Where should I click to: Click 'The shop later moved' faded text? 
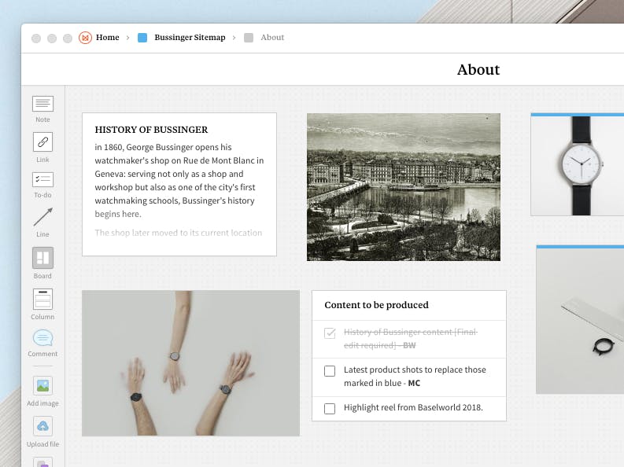179,233
